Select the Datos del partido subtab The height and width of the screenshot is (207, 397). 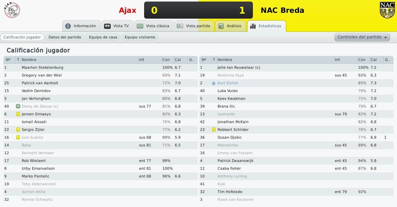pos(65,37)
